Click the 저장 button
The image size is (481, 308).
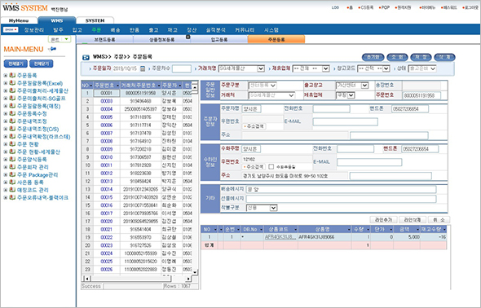click(x=421, y=57)
